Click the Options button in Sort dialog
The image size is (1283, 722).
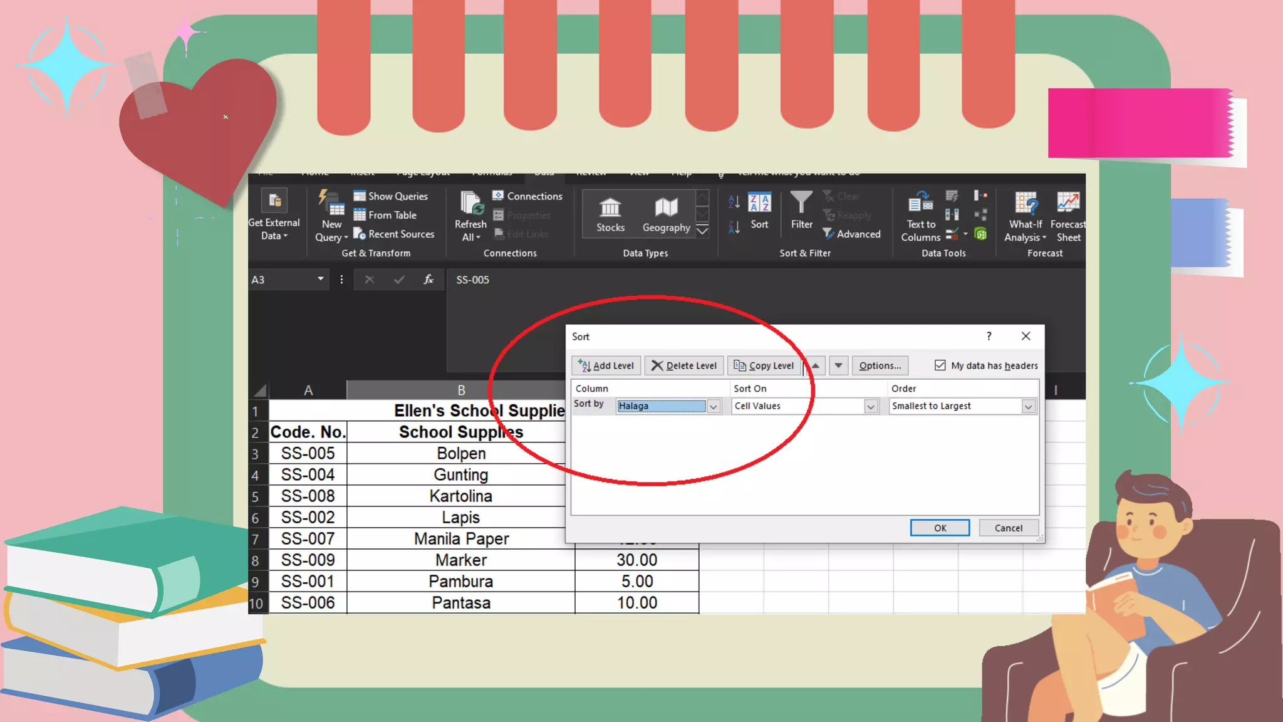point(880,365)
